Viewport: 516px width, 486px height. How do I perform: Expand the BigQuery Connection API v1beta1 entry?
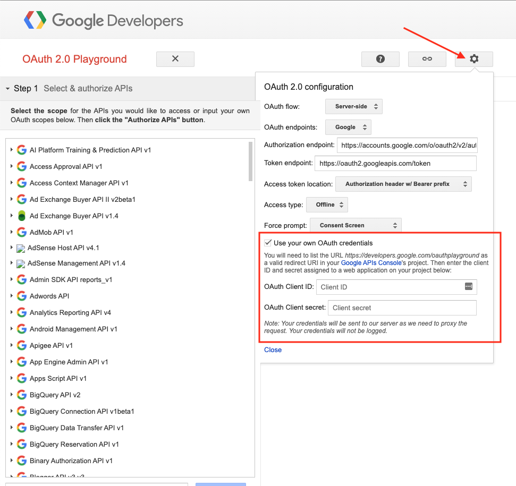[x=12, y=411]
